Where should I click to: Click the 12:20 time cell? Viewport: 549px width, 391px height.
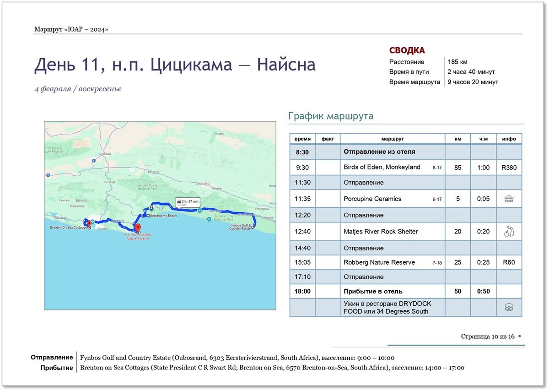coord(302,215)
